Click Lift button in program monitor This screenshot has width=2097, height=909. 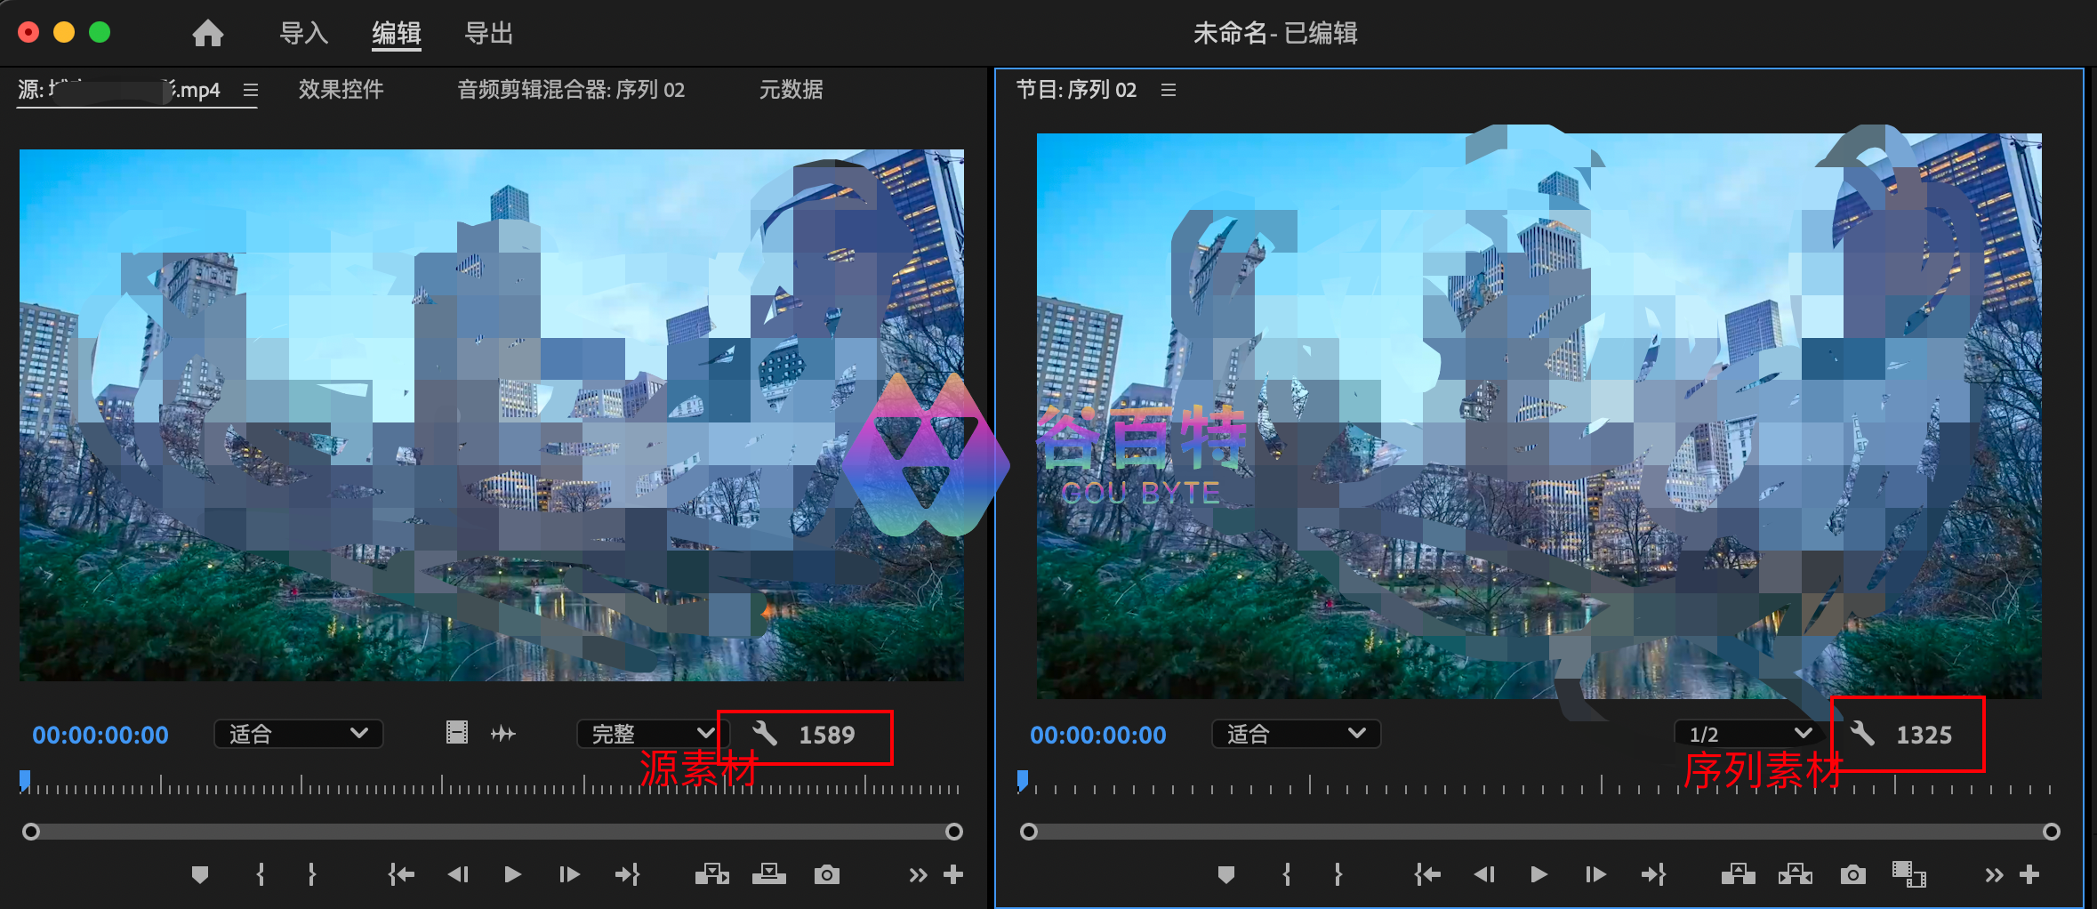coord(1738,875)
